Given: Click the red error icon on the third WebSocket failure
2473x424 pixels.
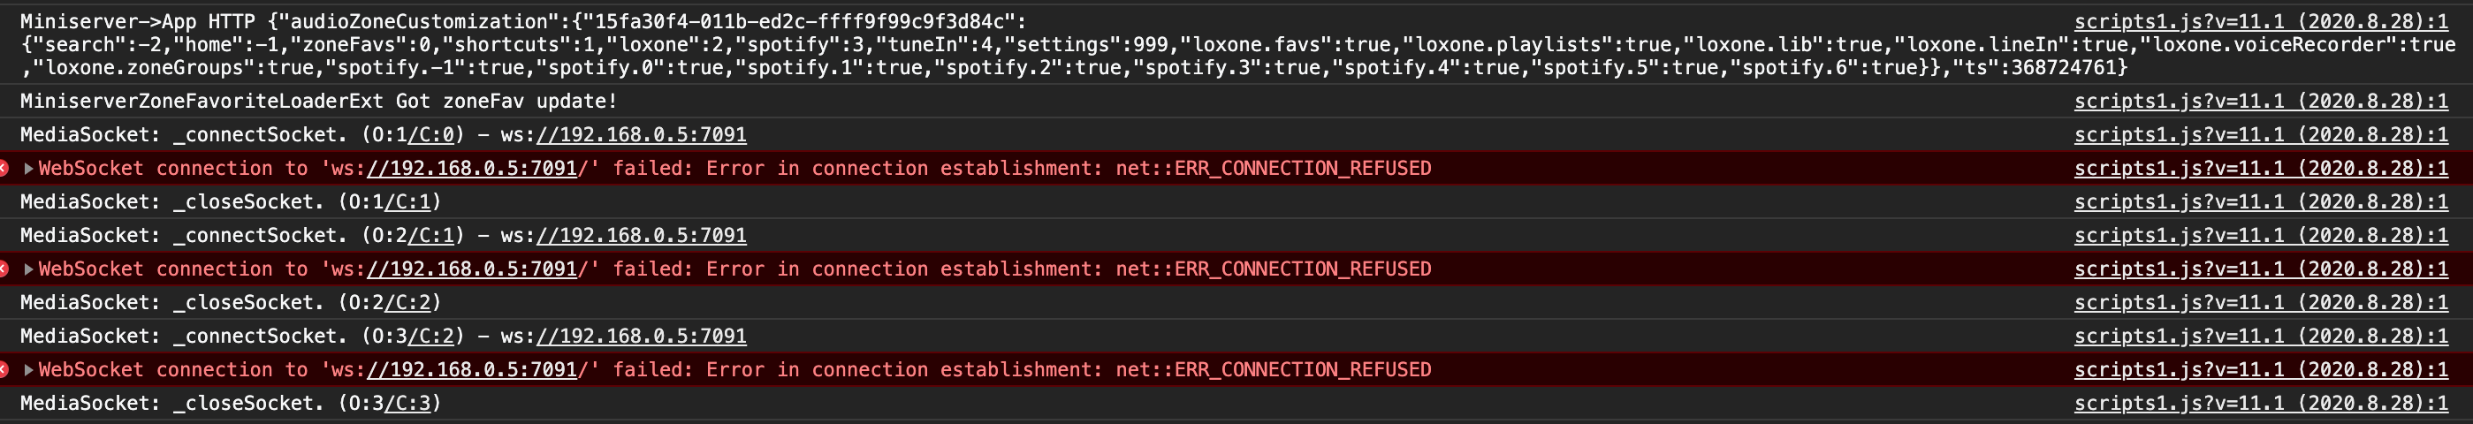Looking at the screenshot, I should coord(4,370).
